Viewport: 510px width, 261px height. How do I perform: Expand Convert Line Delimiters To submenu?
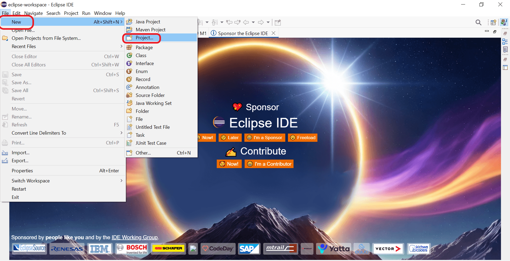click(x=63, y=133)
